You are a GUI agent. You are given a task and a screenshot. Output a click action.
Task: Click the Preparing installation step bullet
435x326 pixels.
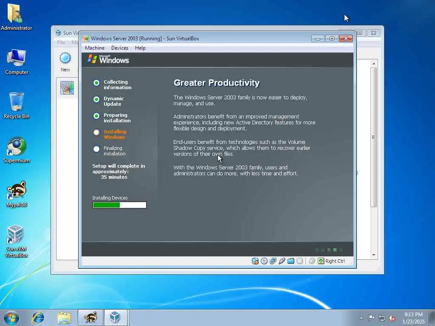96,116
